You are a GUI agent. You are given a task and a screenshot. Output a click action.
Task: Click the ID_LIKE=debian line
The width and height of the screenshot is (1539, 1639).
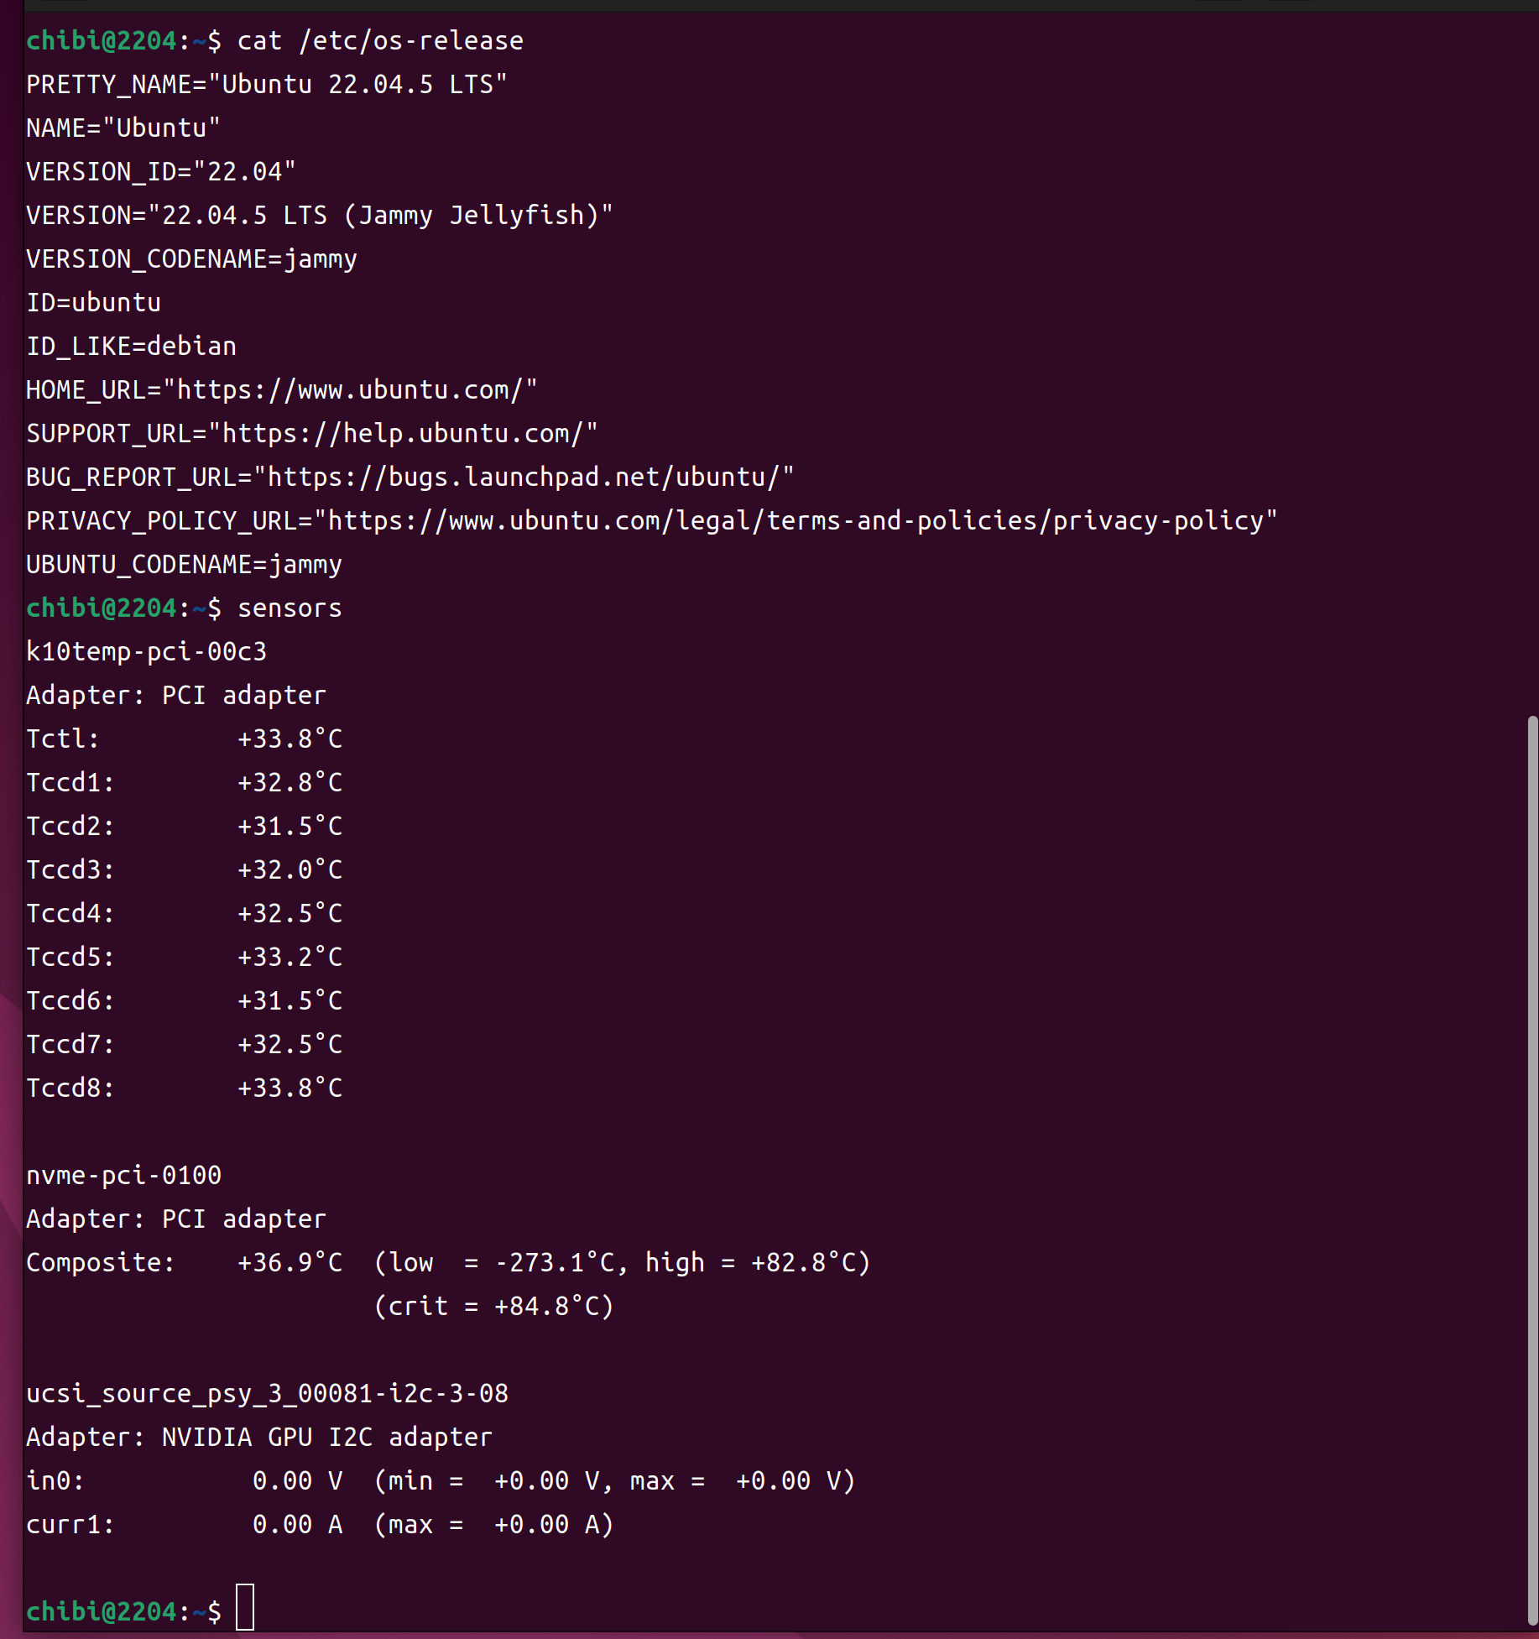pyautogui.click(x=132, y=347)
